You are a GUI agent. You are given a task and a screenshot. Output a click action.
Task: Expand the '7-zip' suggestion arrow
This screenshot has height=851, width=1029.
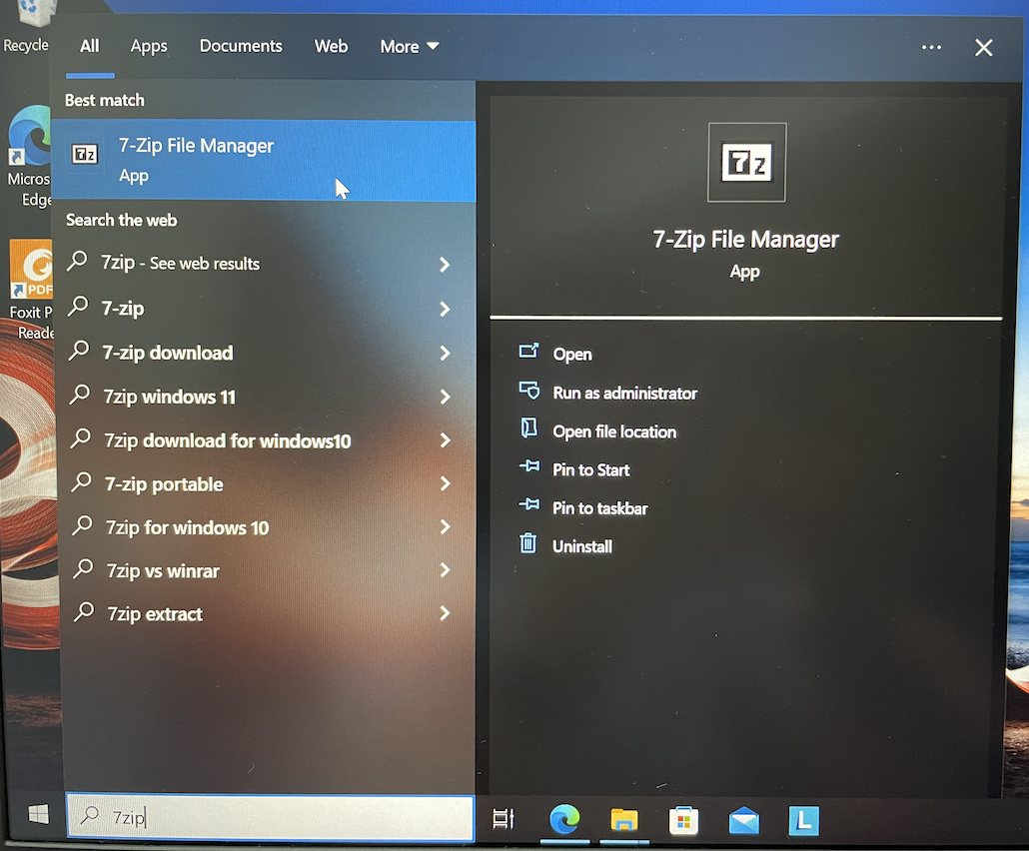point(445,309)
